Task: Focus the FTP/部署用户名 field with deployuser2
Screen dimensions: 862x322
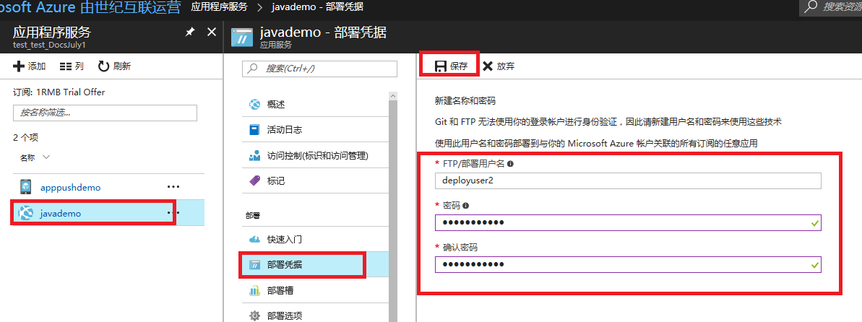Action: coord(628,180)
